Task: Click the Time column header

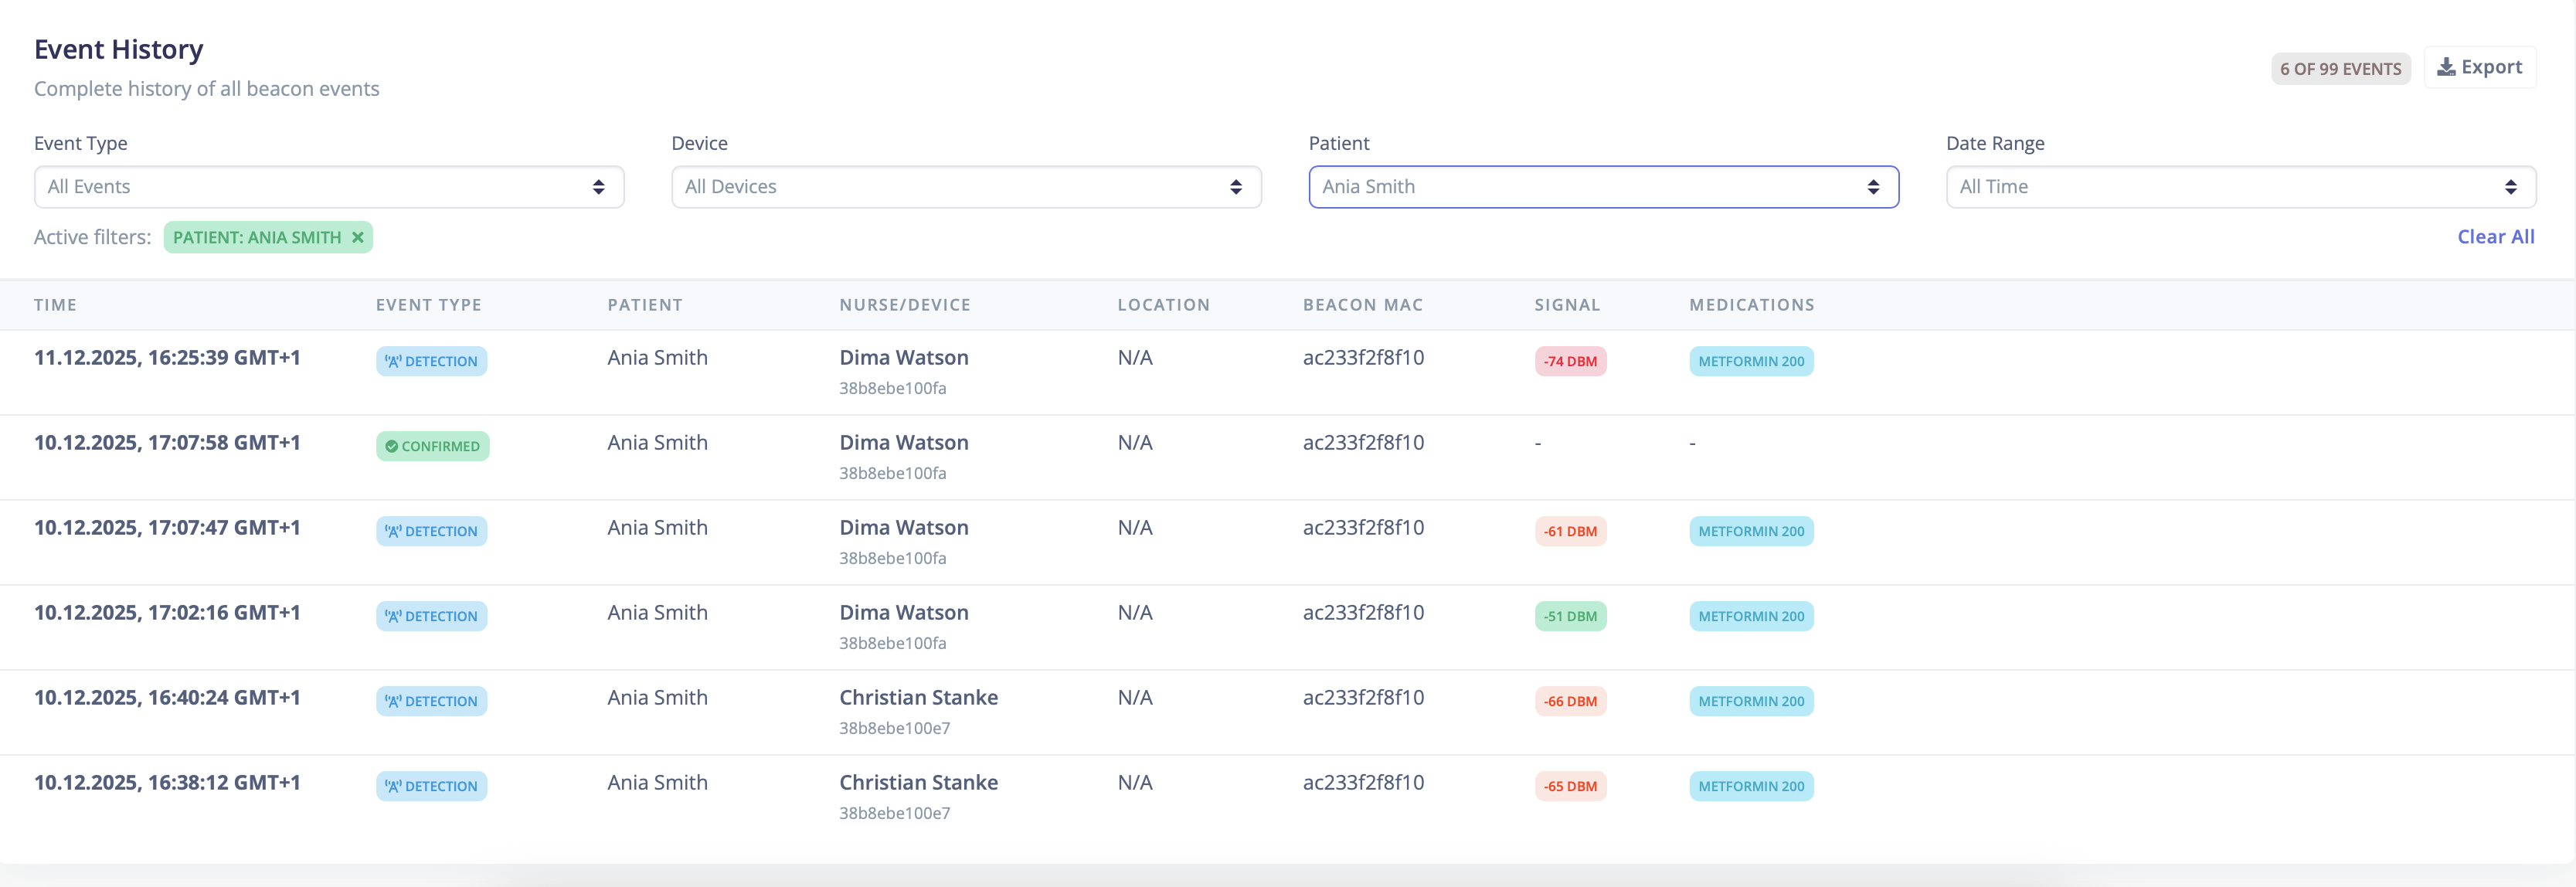Action: click(x=55, y=305)
